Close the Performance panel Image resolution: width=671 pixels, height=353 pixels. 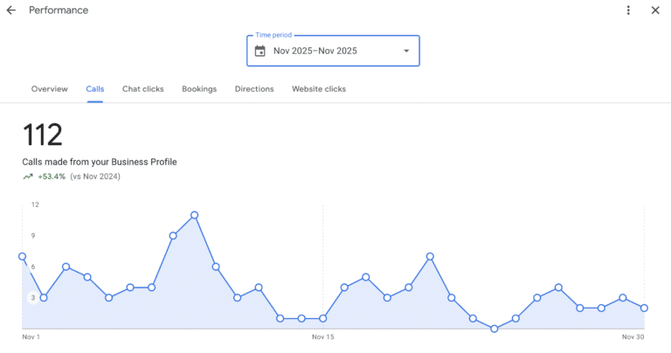655,10
